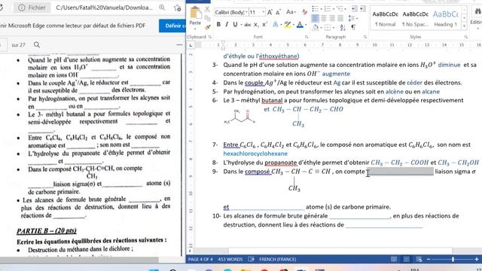The width and height of the screenshot is (482, 271).
Task: Click the Edge address bar file path
Action: pyautogui.click(x=104, y=8)
